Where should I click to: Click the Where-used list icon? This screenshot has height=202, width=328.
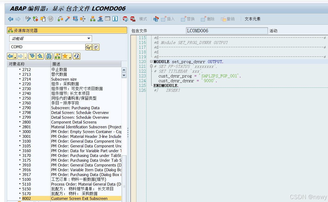tap(83, 19)
